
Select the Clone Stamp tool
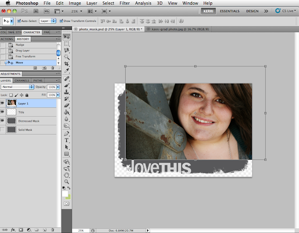pos(67,92)
